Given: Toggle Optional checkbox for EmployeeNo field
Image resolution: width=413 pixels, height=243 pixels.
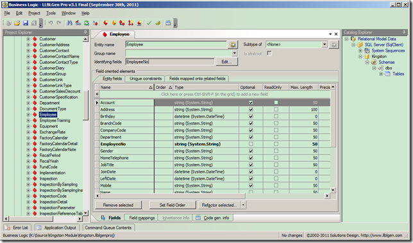Looking at the screenshot, I should click(251, 144).
